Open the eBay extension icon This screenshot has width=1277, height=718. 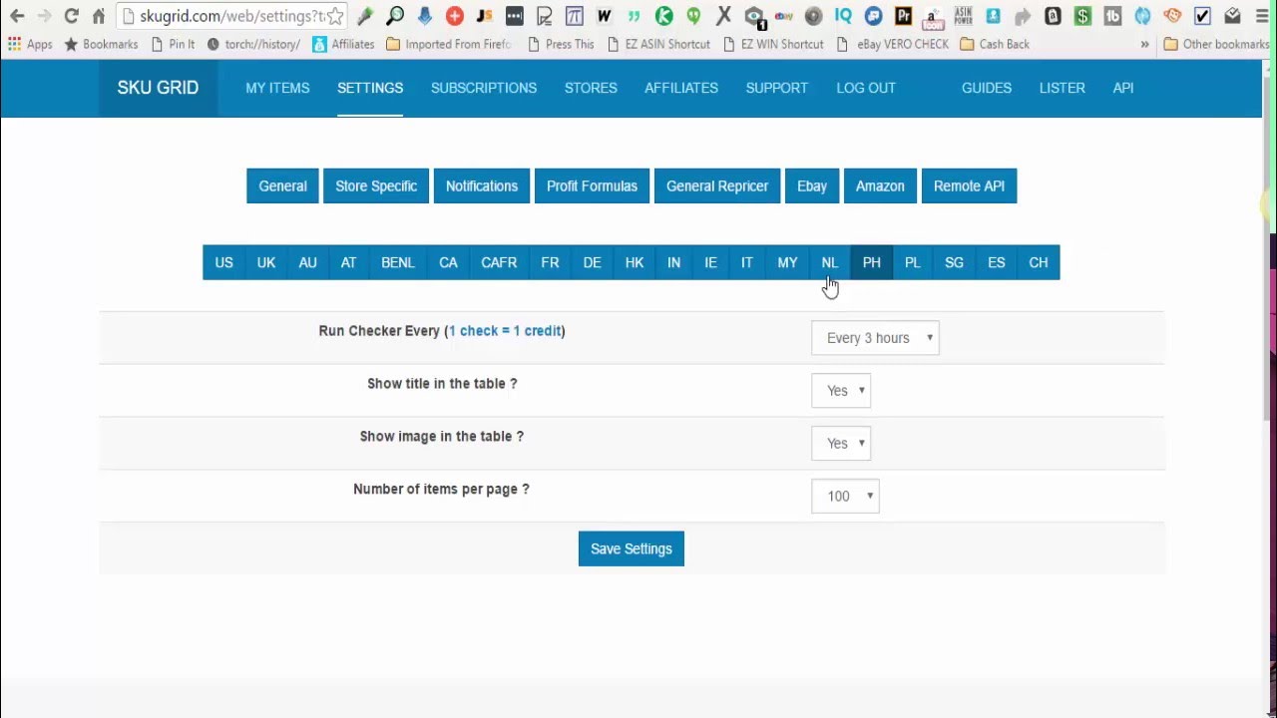[x=784, y=16]
